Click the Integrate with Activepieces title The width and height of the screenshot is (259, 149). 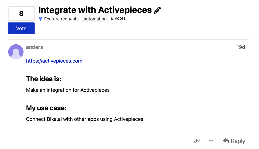pos(95,10)
